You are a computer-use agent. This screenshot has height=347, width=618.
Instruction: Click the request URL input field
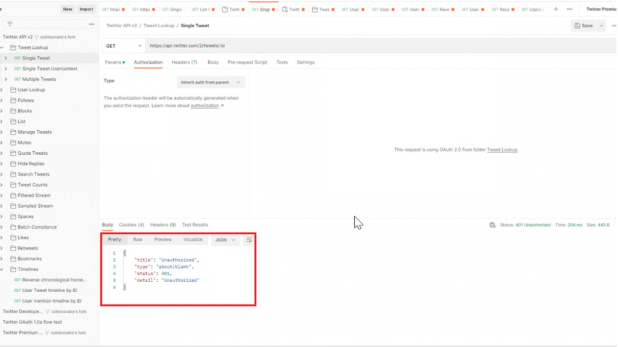click(381, 46)
